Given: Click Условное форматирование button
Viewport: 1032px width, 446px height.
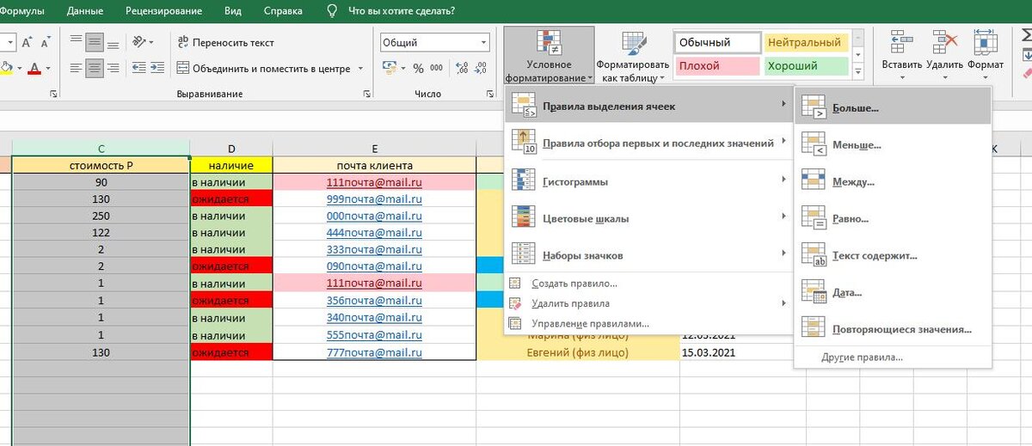Looking at the screenshot, I should 549,56.
